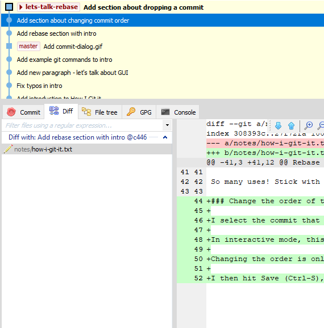Jump to previous change with up arrow

(x=291, y=125)
